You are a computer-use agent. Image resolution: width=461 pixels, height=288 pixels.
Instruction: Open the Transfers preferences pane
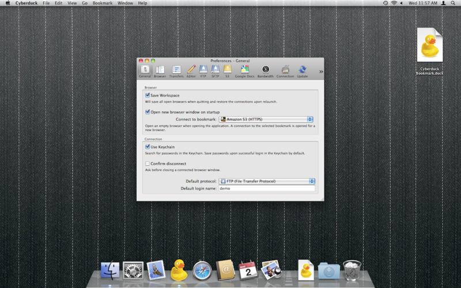point(176,71)
